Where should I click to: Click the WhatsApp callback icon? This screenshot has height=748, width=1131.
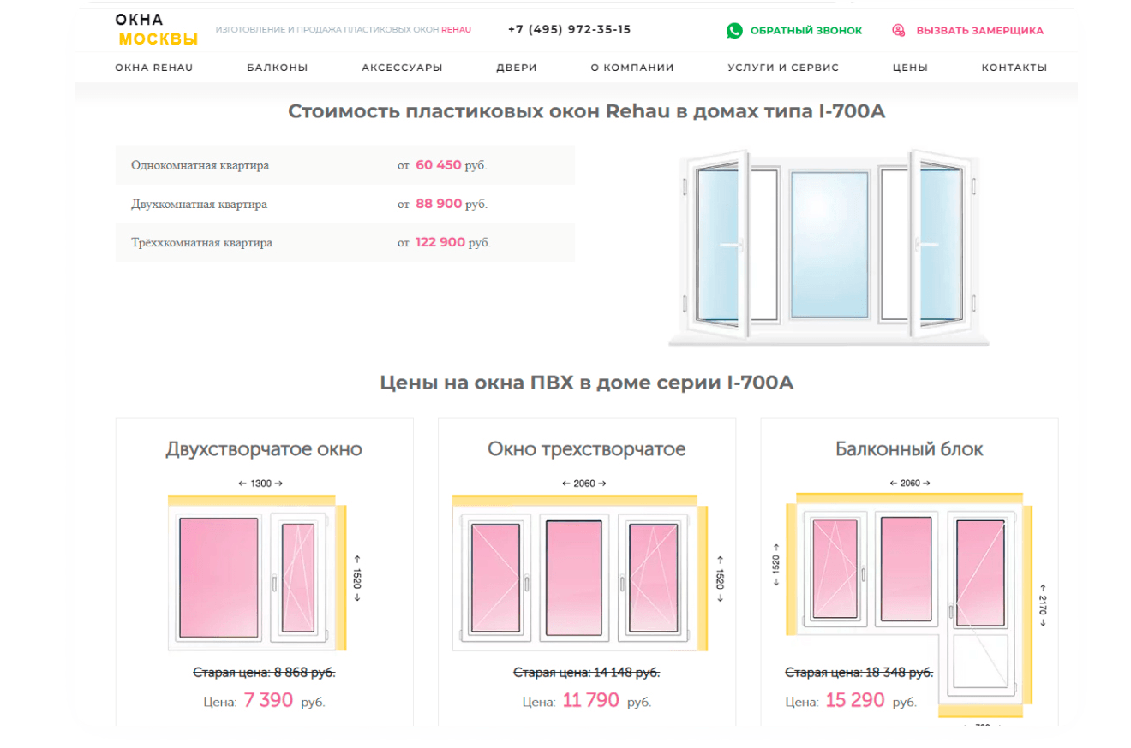point(734,31)
